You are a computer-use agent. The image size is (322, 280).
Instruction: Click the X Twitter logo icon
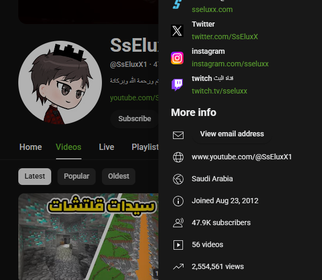click(177, 31)
